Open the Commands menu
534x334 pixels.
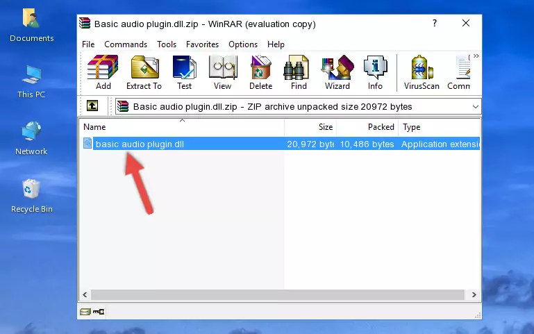(126, 44)
